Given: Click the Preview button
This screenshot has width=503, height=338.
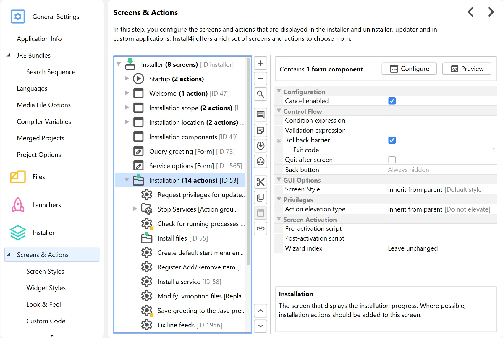Looking at the screenshot, I should point(467,69).
